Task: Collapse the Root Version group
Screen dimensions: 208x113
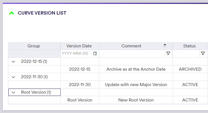Action: point(13,92)
